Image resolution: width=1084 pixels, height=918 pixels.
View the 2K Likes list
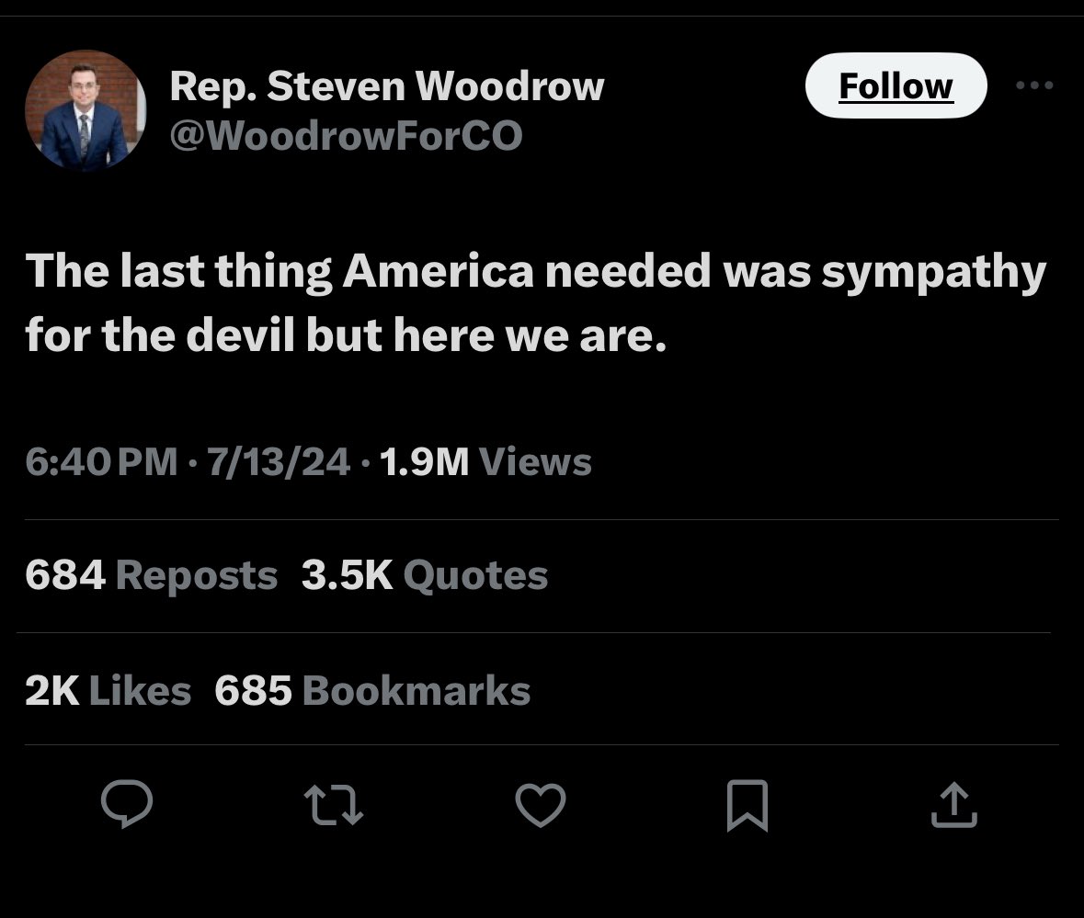[x=108, y=691]
